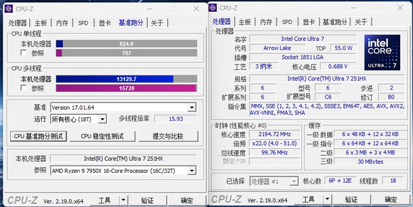Click the 名字 field Intel Core Ultra 7
Viewport: 413px width, 207px height.
click(303, 39)
